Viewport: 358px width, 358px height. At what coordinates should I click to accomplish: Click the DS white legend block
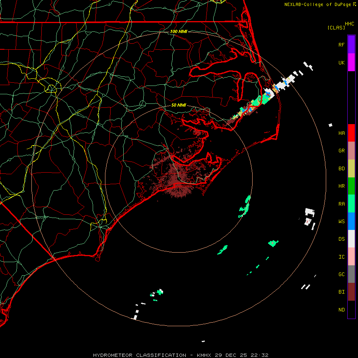[x=351, y=239]
